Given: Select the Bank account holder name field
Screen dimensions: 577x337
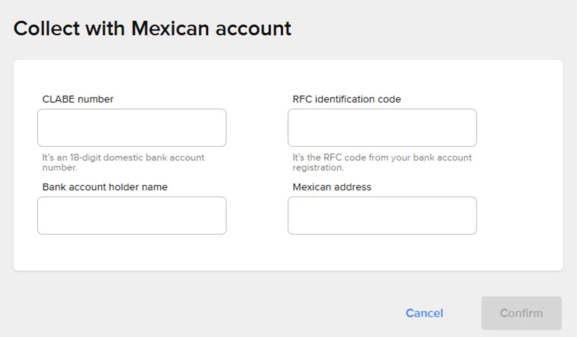Looking at the screenshot, I should (131, 215).
